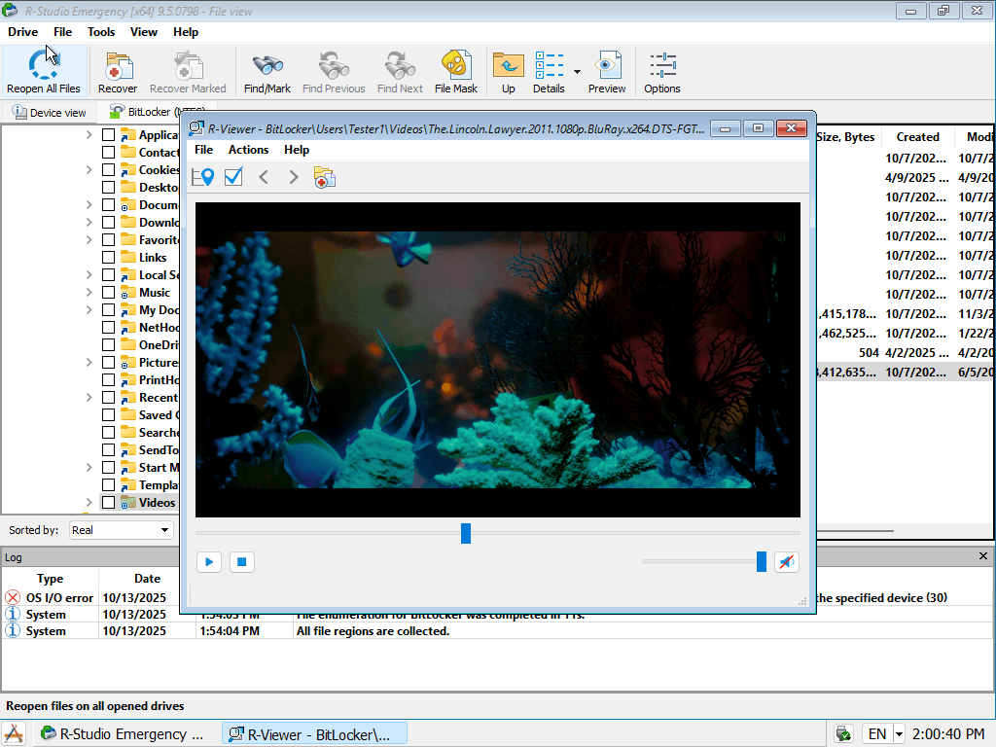The image size is (996, 747).
Task: Check the SendTo folder checkbox
Action: (x=109, y=450)
